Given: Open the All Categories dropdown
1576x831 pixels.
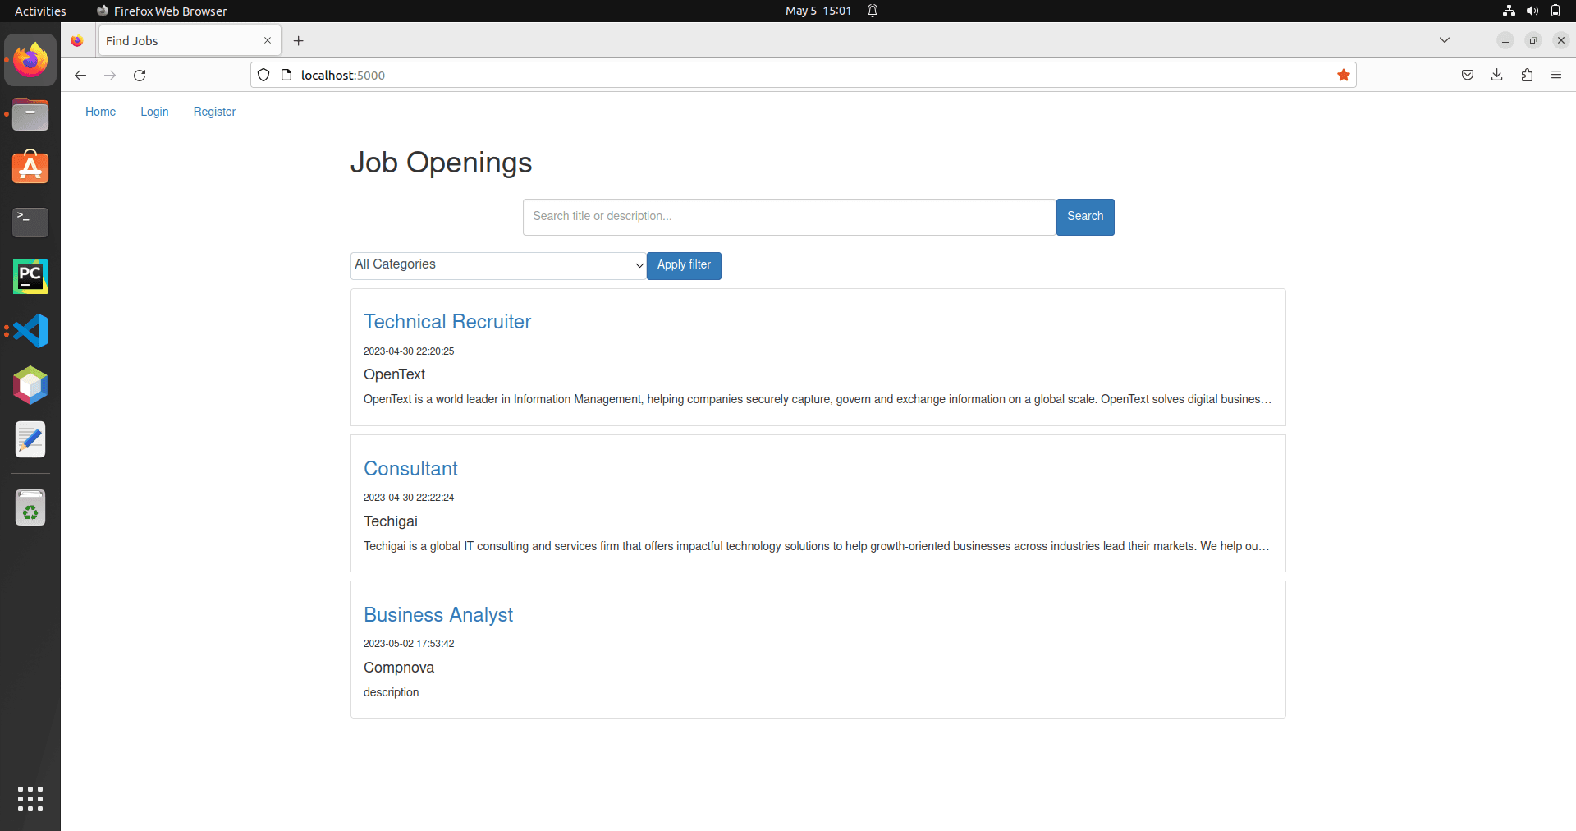Looking at the screenshot, I should tap(497, 264).
